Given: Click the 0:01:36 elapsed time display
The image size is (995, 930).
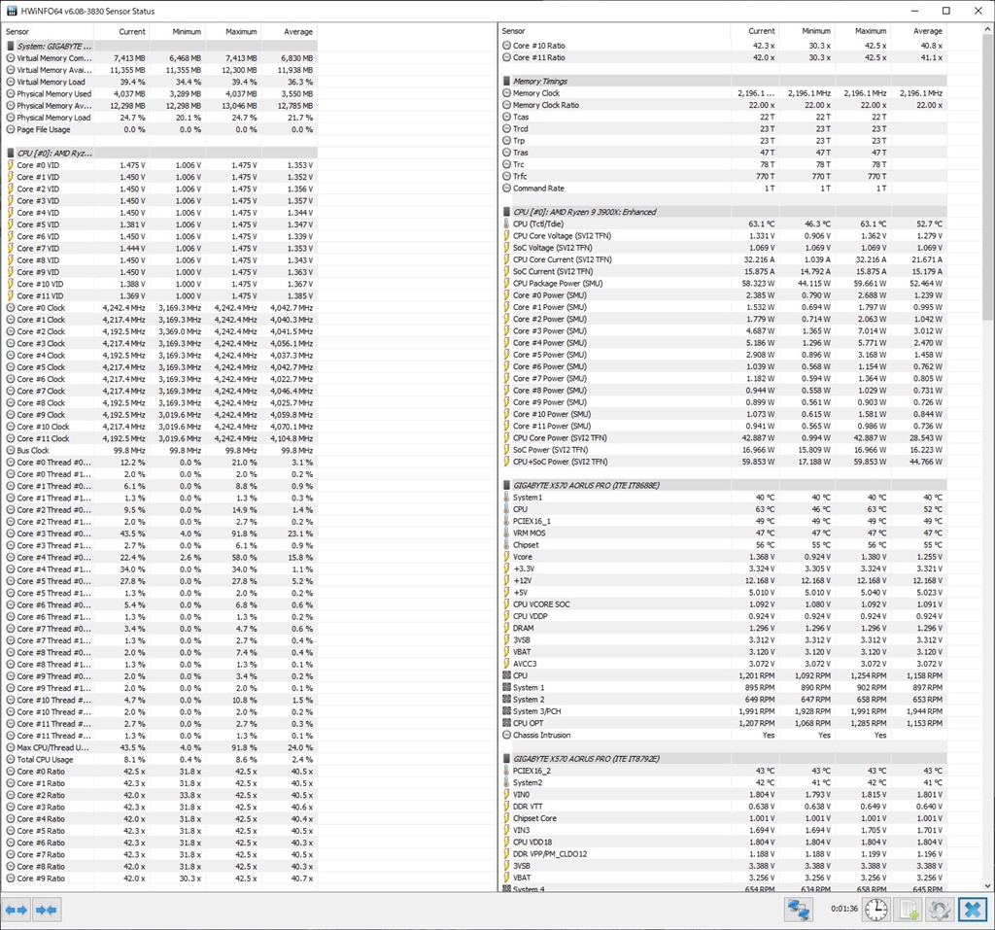Looking at the screenshot, I should tap(844, 909).
